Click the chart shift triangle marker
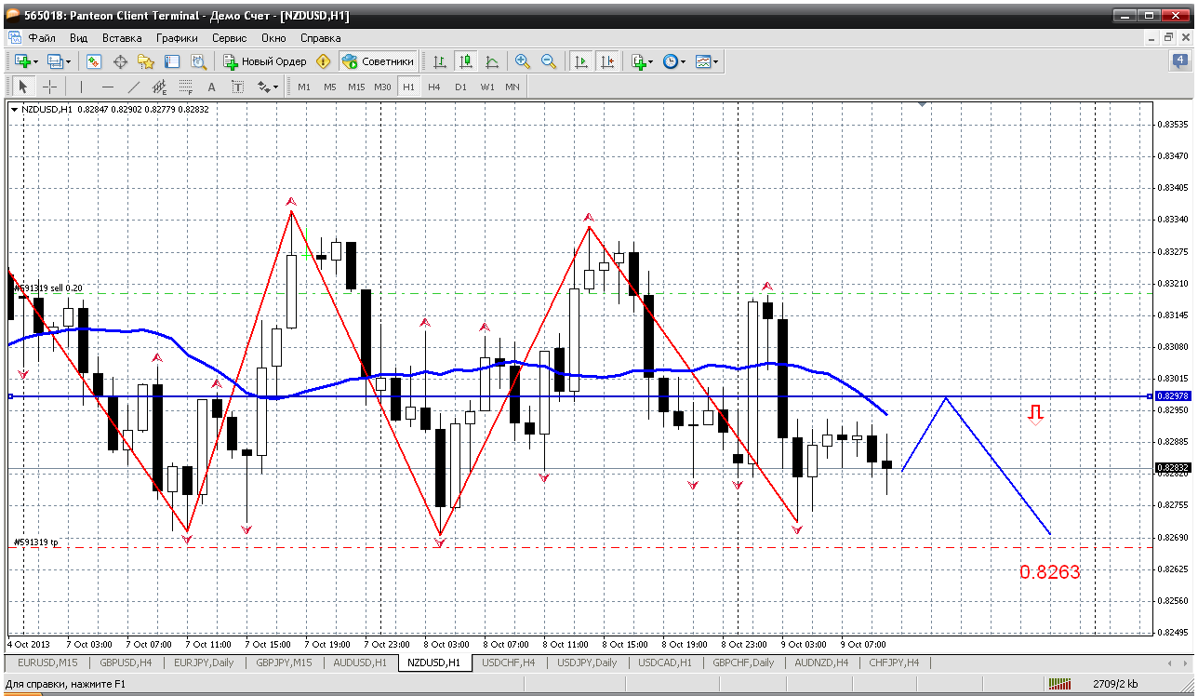1198x696 pixels. pos(922,105)
